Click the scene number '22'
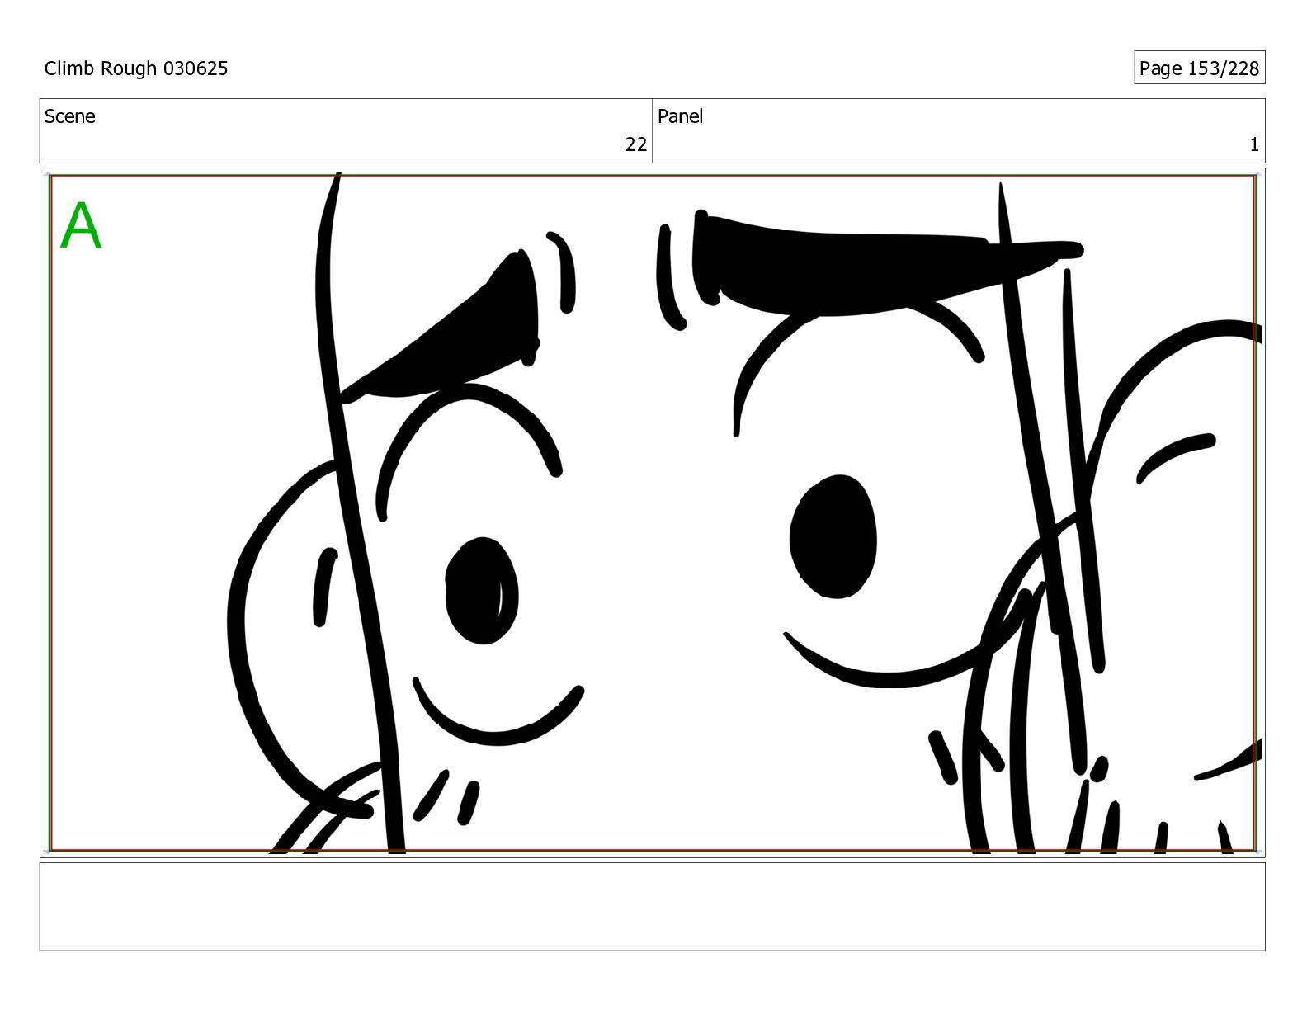The image size is (1307, 1010). tap(635, 144)
